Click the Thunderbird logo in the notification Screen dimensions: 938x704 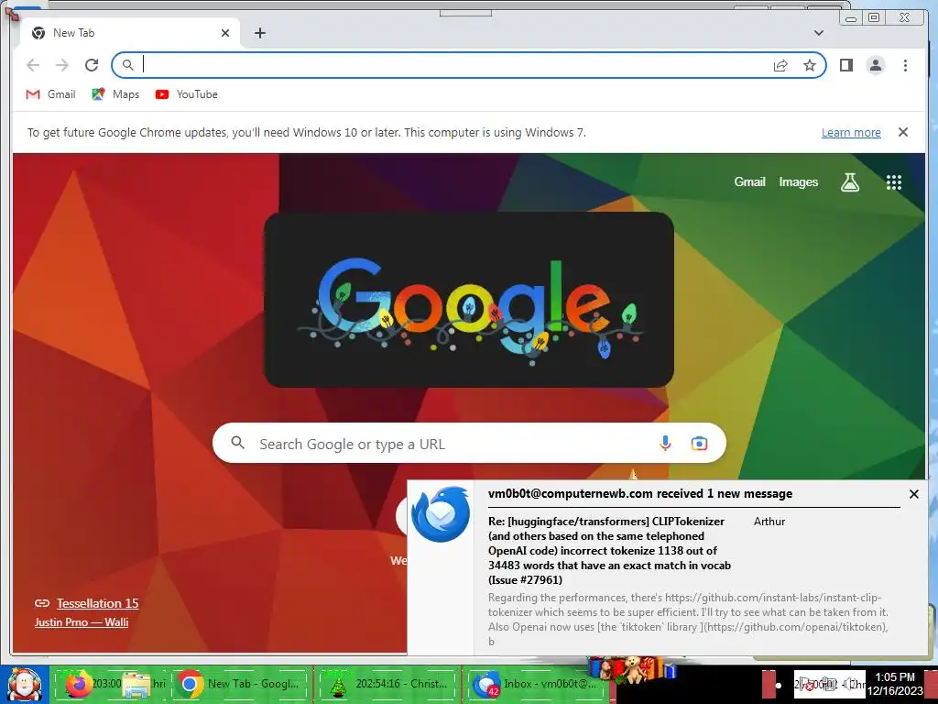point(441,515)
